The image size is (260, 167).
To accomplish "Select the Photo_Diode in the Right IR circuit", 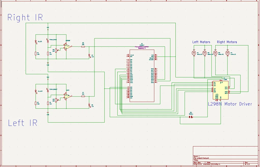I will (x=48, y=41).
